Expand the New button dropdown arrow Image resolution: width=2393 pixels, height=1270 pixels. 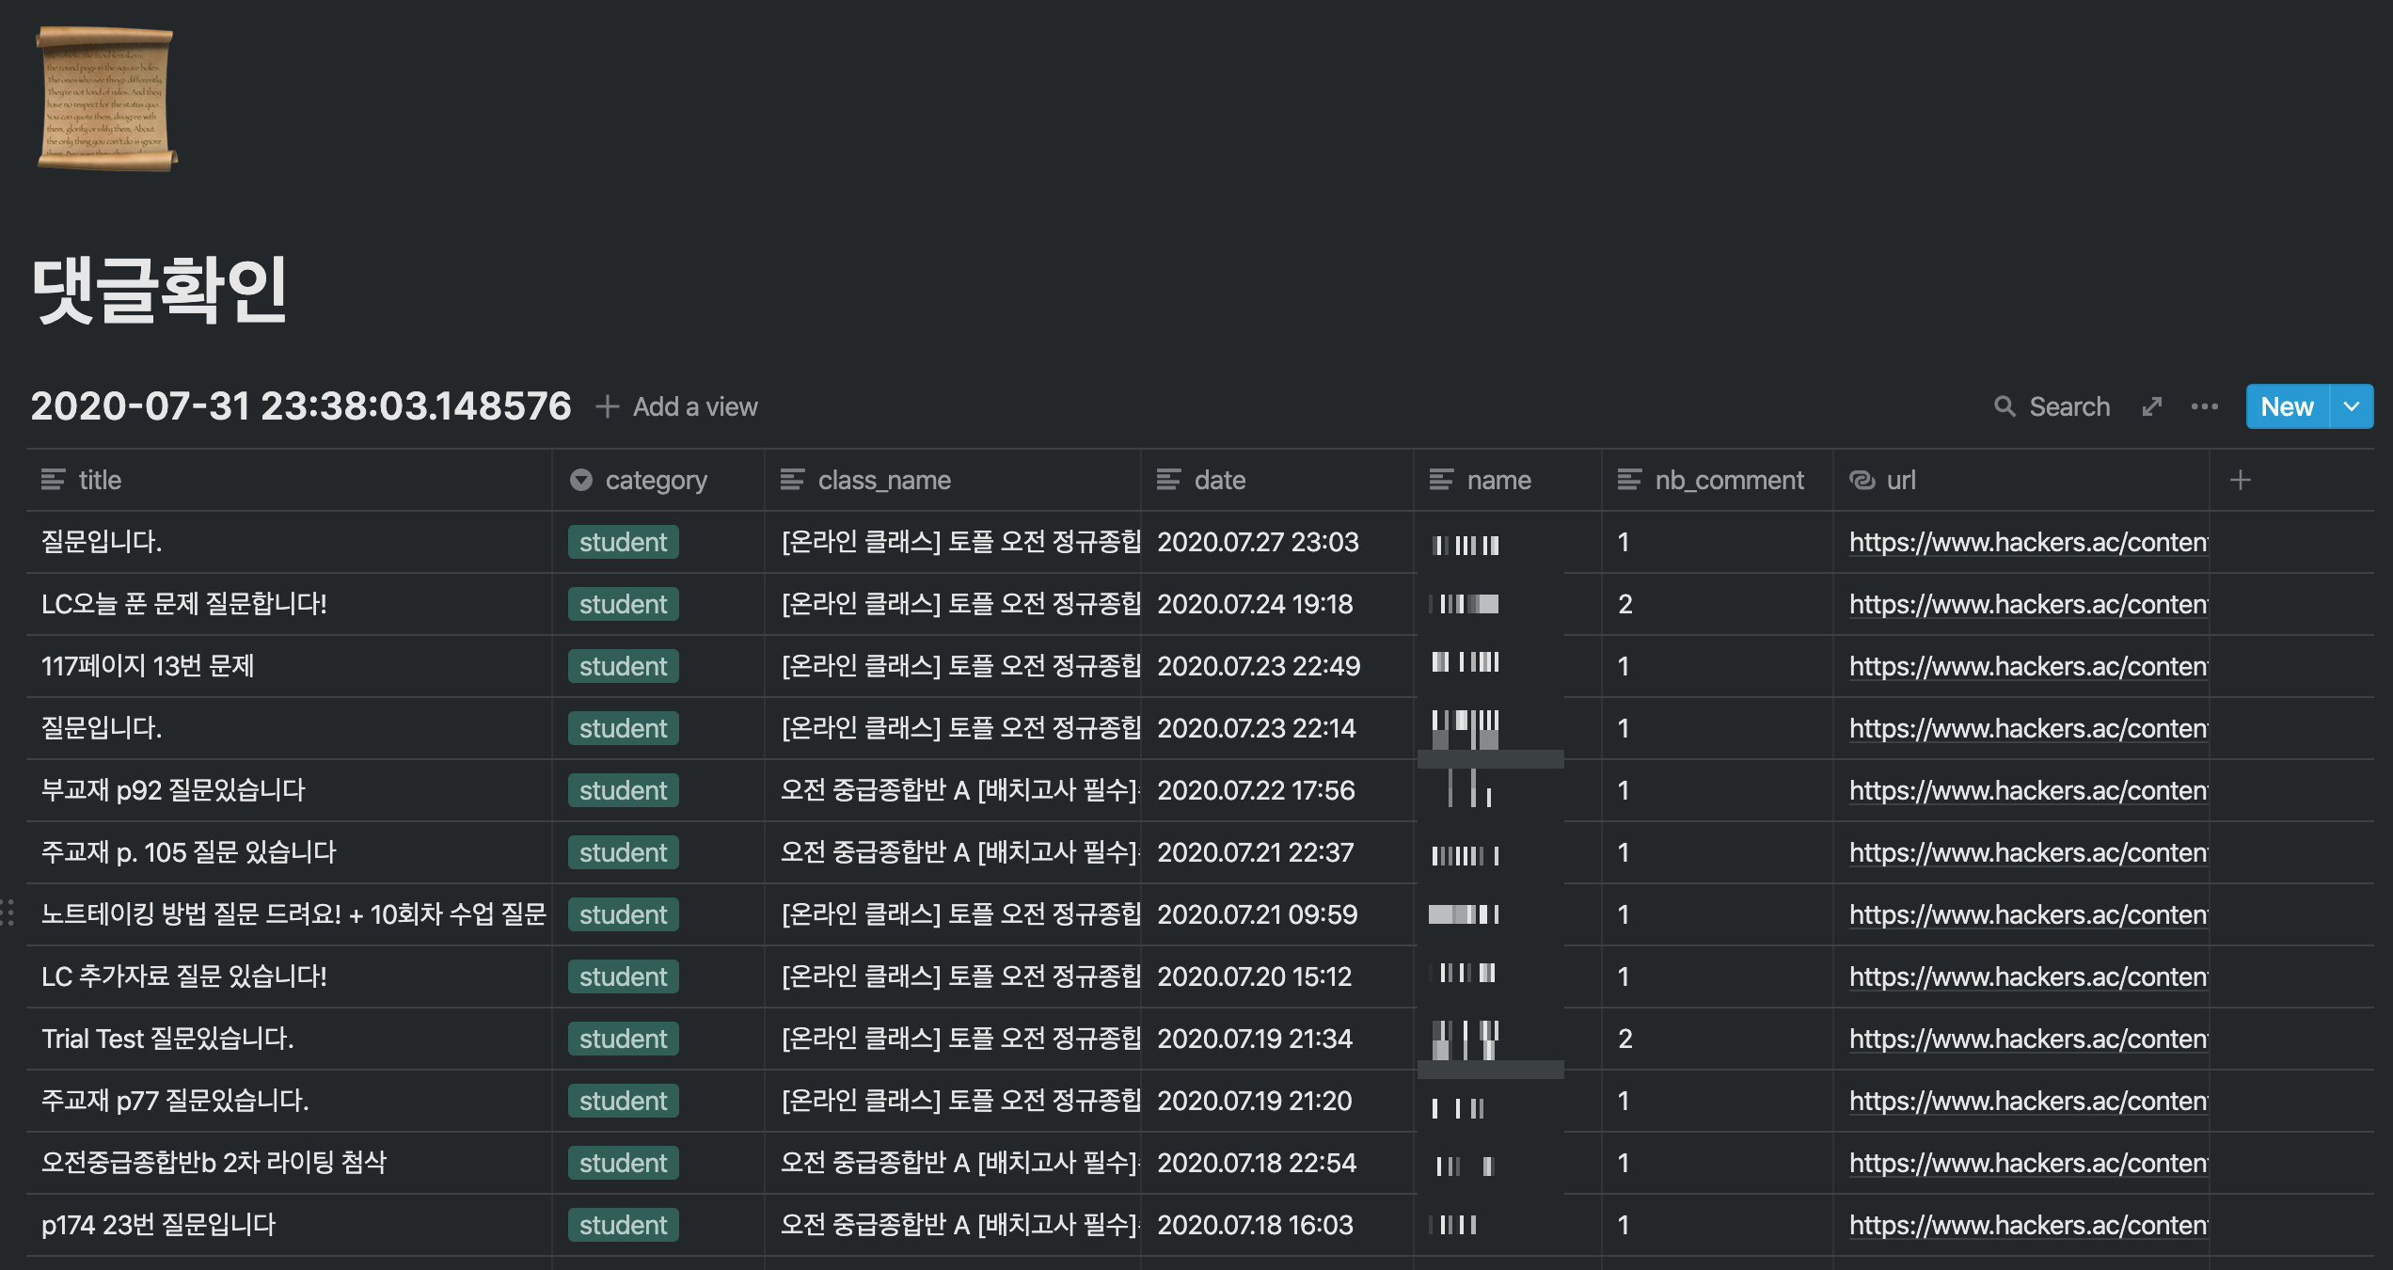[2352, 406]
